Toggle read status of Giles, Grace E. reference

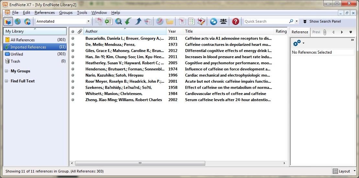pos(73,51)
